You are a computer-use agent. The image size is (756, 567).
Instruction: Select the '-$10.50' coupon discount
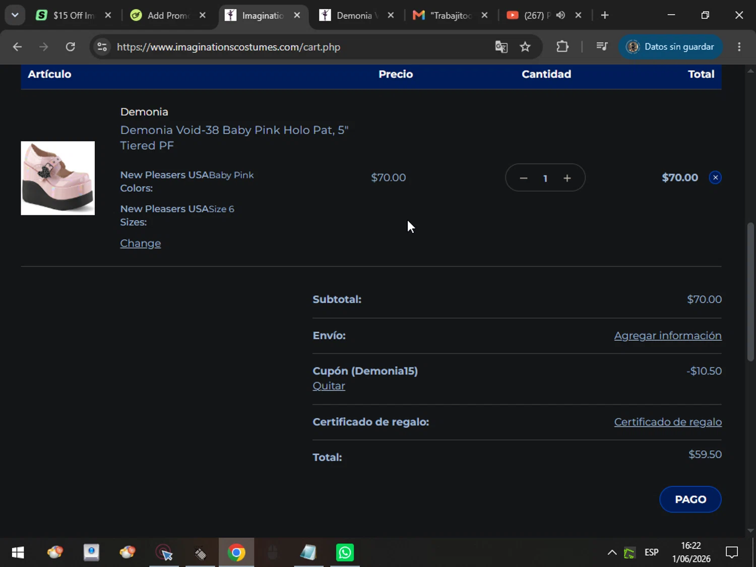pyautogui.click(x=704, y=371)
